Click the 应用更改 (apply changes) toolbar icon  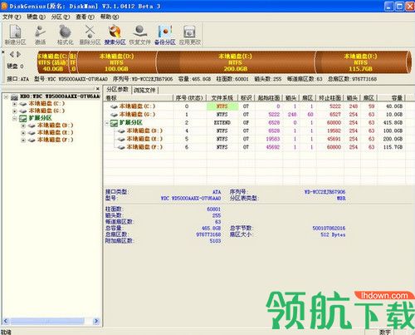click(190, 35)
